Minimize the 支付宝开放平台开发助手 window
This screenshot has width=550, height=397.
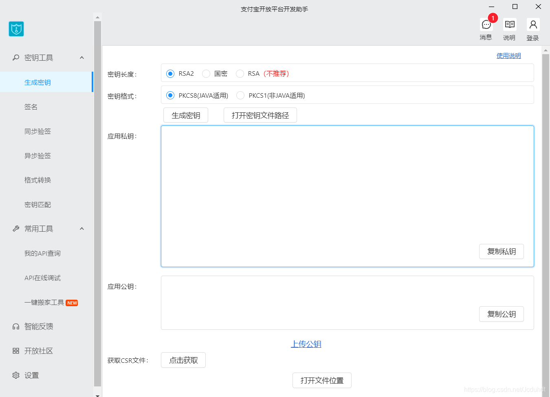click(x=492, y=7)
